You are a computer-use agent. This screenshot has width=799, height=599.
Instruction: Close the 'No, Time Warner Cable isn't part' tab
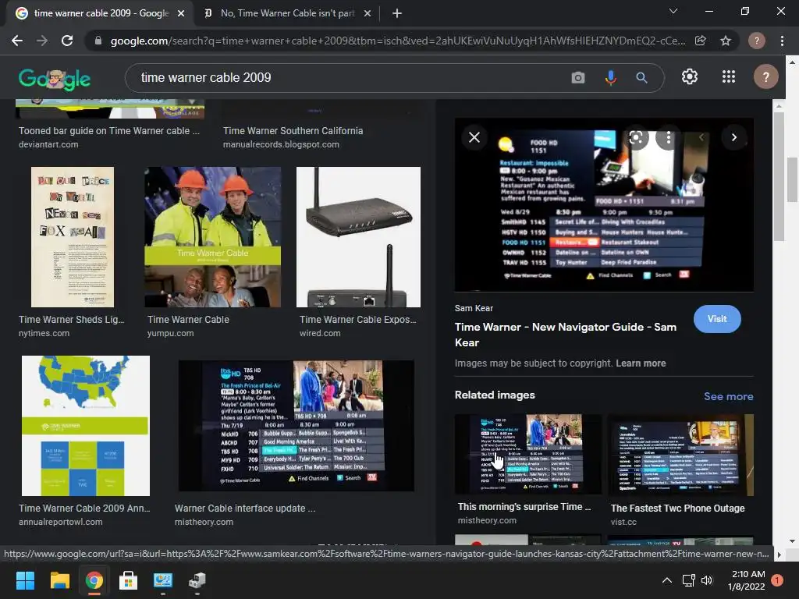click(368, 13)
